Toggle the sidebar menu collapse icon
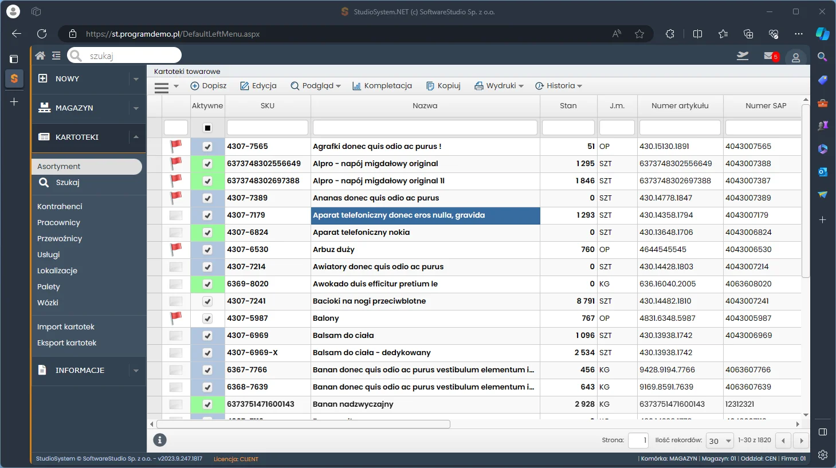 (x=56, y=56)
